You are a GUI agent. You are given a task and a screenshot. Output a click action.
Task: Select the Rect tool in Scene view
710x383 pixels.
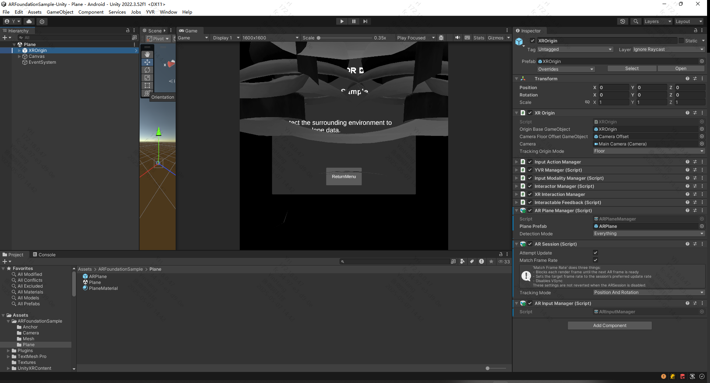point(147,85)
